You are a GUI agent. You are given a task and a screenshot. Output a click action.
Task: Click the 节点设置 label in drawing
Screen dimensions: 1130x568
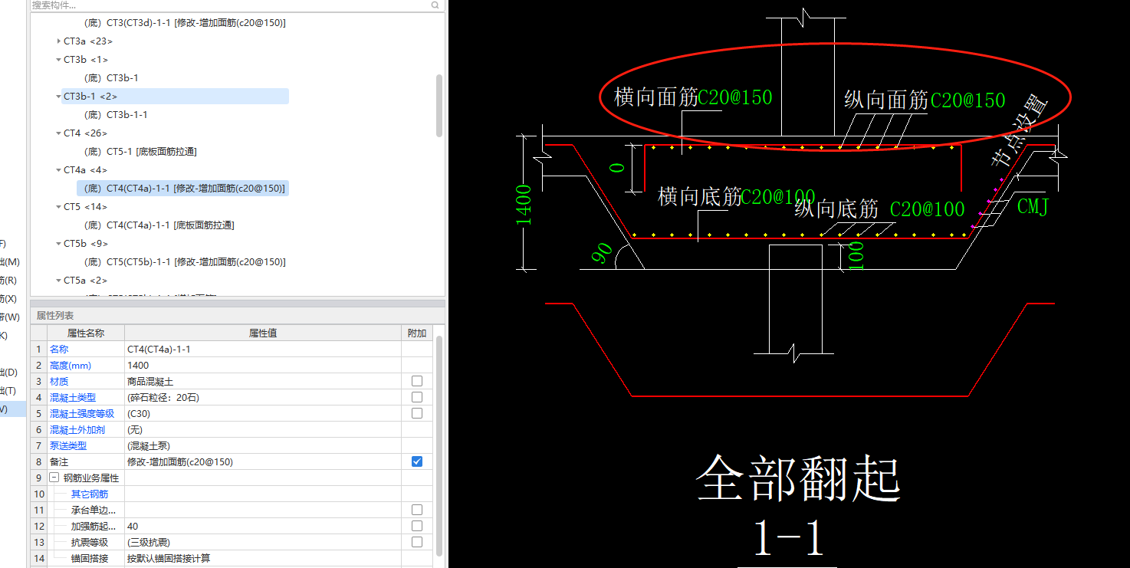tap(1019, 132)
